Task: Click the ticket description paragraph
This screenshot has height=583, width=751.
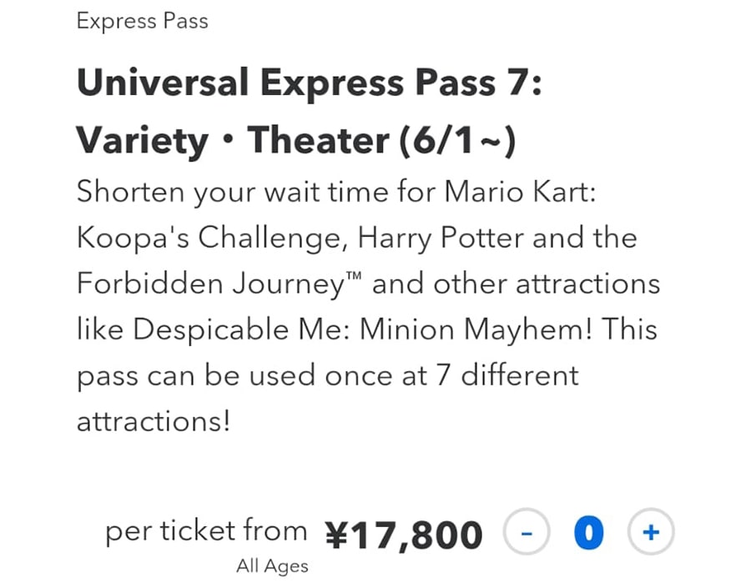Action: coord(367,306)
